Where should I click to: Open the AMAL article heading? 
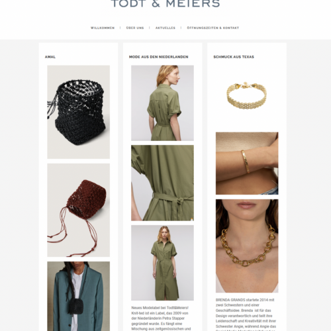50,57
